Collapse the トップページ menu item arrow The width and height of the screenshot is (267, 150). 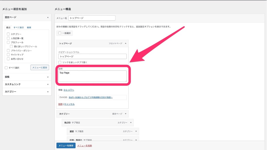[x=125, y=43]
